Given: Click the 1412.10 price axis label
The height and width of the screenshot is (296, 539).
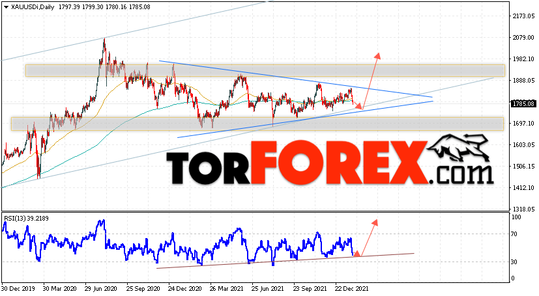Looking at the screenshot, I should (x=523, y=187).
